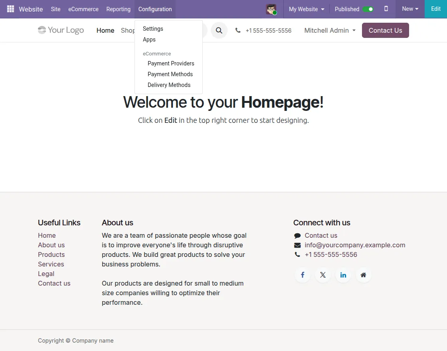
Task: Click the Welcome to your Homepage heading
Action: tap(223, 102)
